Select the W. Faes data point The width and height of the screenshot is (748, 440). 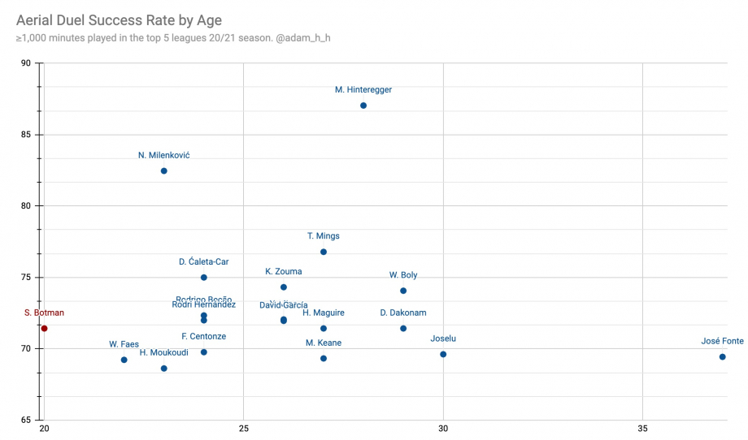point(124,360)
